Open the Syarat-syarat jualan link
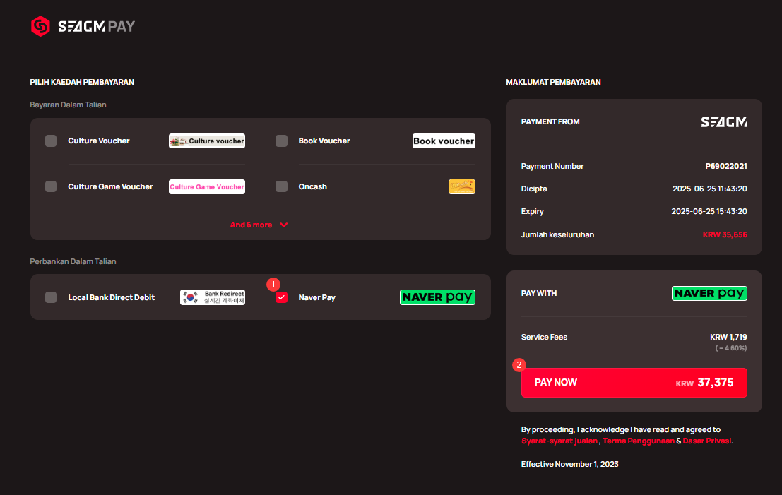Image resolution: width=782 pixels, height=495 pixels. point(559,441)
